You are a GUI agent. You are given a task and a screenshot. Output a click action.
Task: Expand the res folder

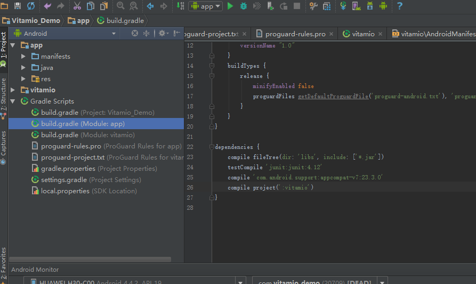click(x=23, y=79)
